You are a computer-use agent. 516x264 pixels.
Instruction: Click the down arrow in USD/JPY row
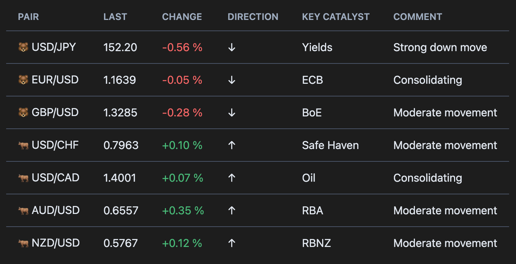(232, 48)
